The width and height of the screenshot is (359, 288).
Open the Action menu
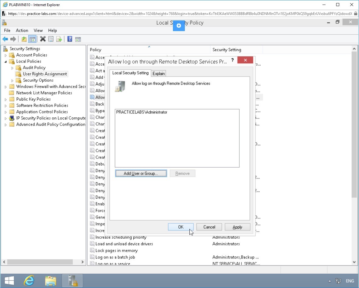[x=22, y=30]
